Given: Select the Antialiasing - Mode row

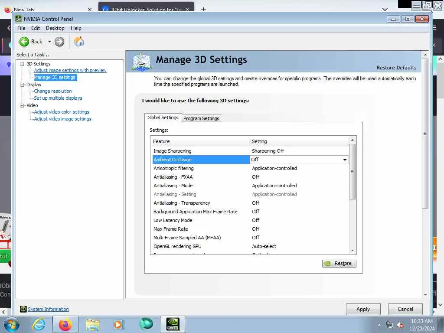Looking at the screenshot, I should (250, 186).
